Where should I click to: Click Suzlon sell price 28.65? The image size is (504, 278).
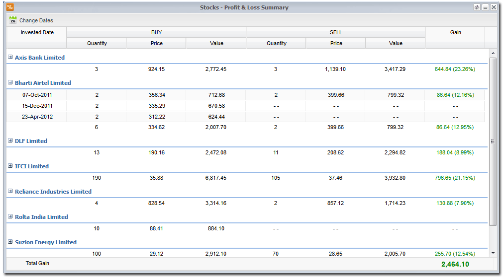click(335, 254)
